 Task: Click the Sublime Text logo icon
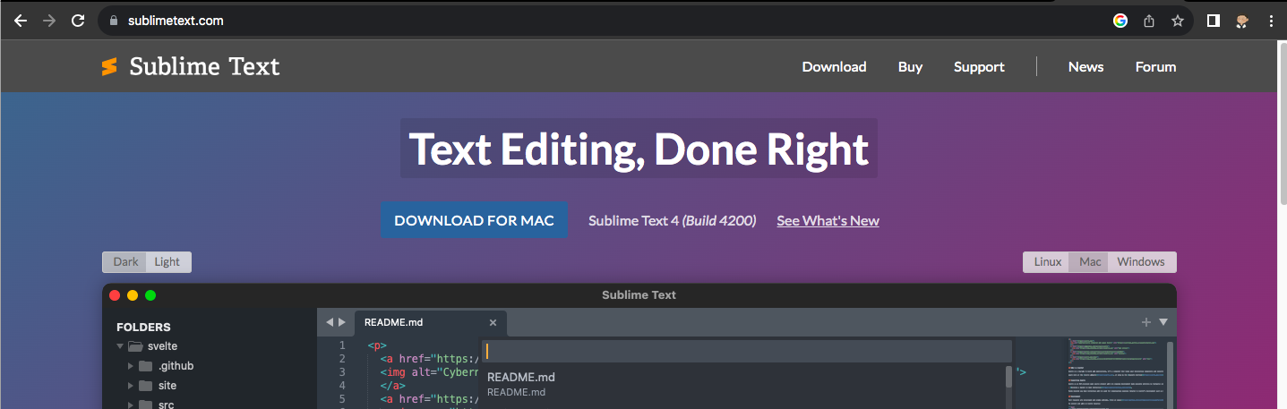[x=109, y=67]
